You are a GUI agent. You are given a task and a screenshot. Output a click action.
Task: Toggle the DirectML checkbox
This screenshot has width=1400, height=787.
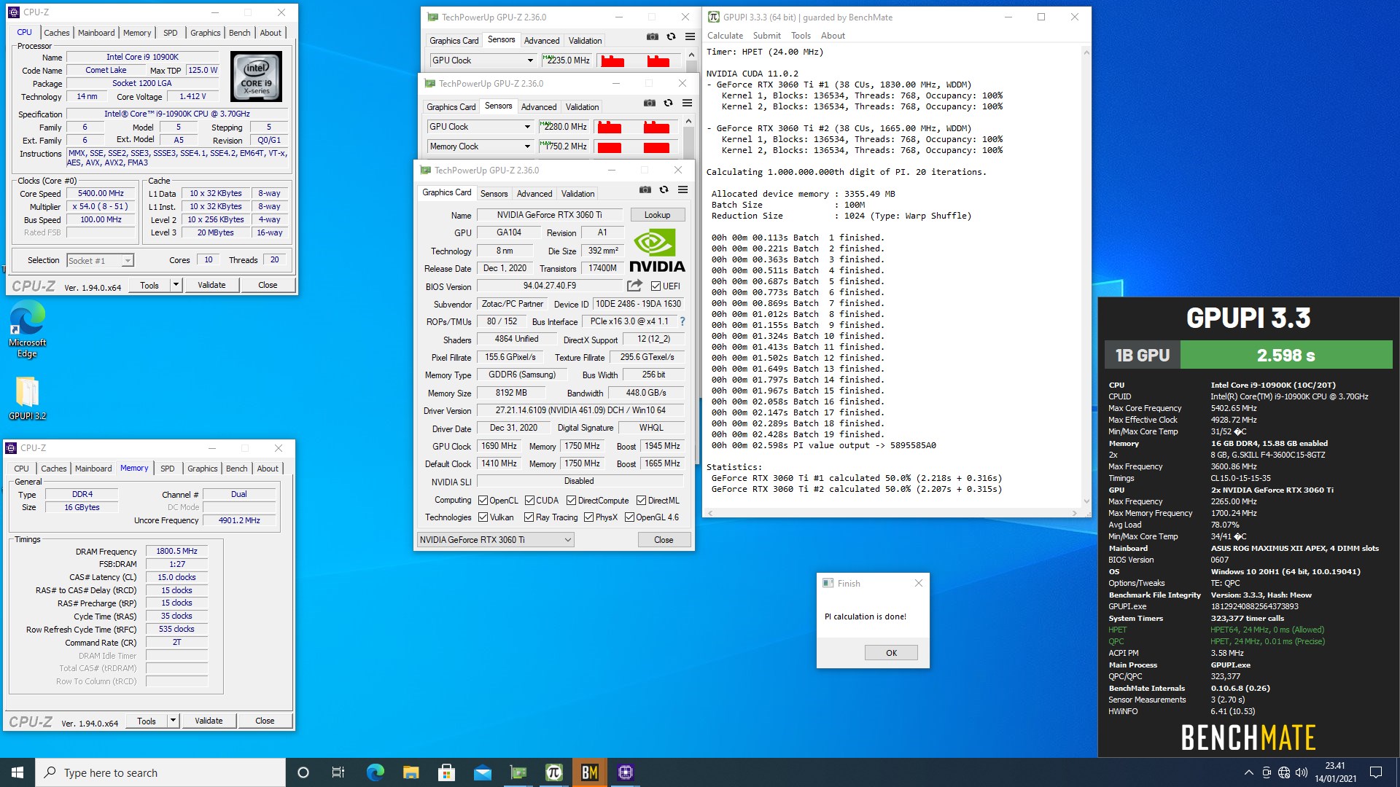(641, 501)
